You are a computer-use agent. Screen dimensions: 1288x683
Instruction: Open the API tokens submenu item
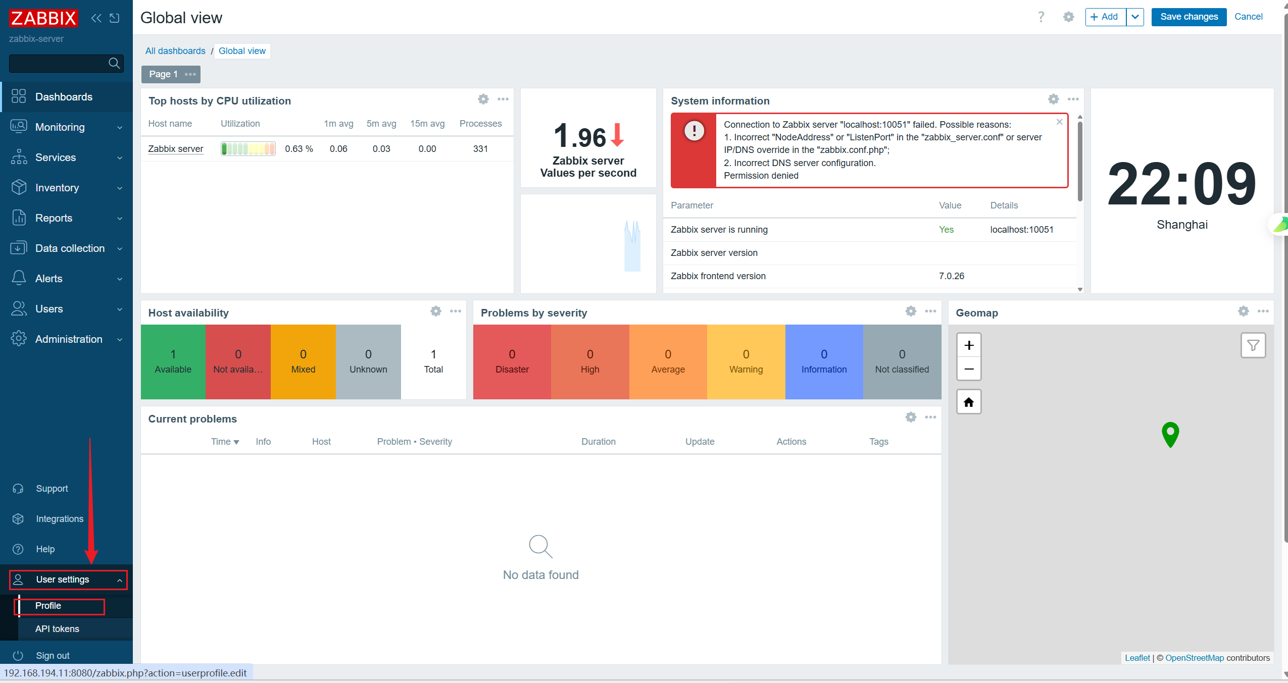coord(75,629)
